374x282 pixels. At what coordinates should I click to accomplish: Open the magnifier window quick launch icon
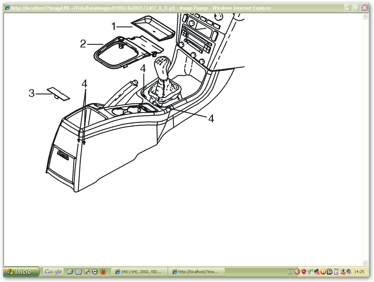coord(78,272)
